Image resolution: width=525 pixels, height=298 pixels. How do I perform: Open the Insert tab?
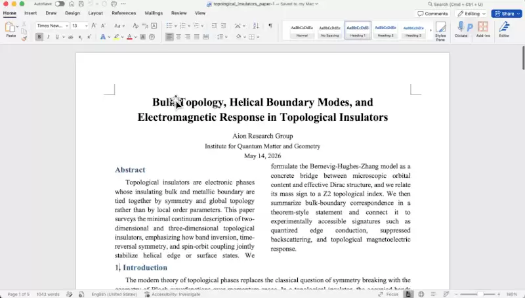point(30,13)
